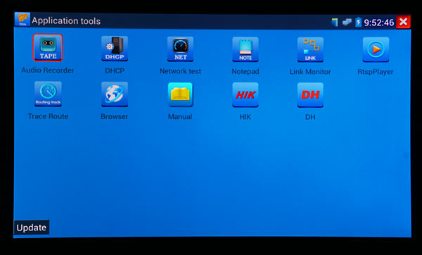This screenshot has width=422, height=255.
Task: Tap the battery charging status icon
Action: [358, 22]
